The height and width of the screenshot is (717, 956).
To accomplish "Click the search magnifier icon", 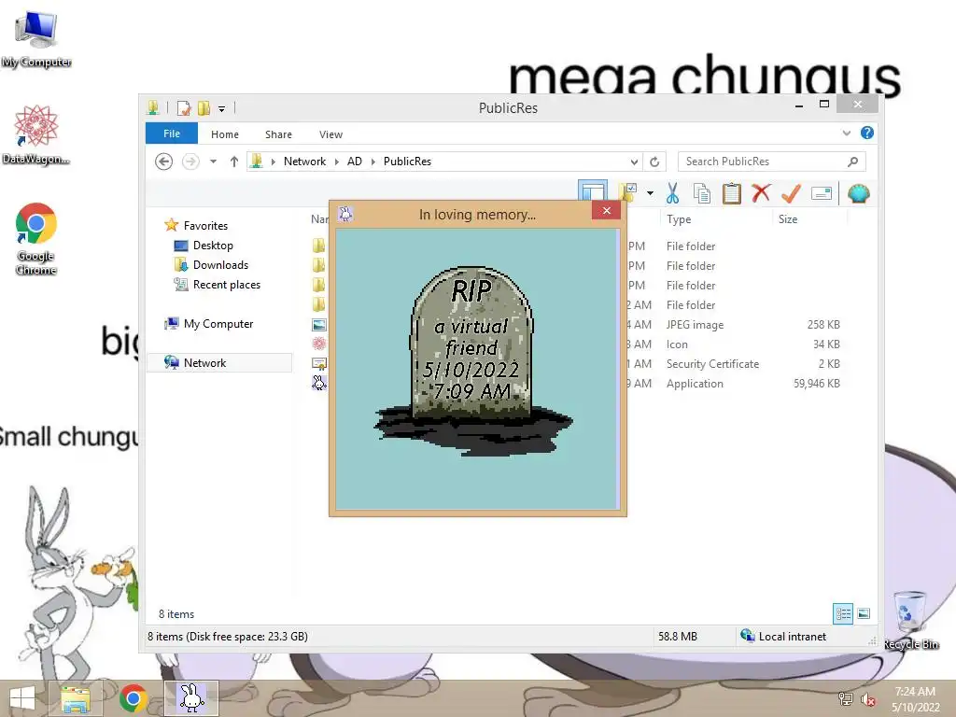I will (853, 162).
